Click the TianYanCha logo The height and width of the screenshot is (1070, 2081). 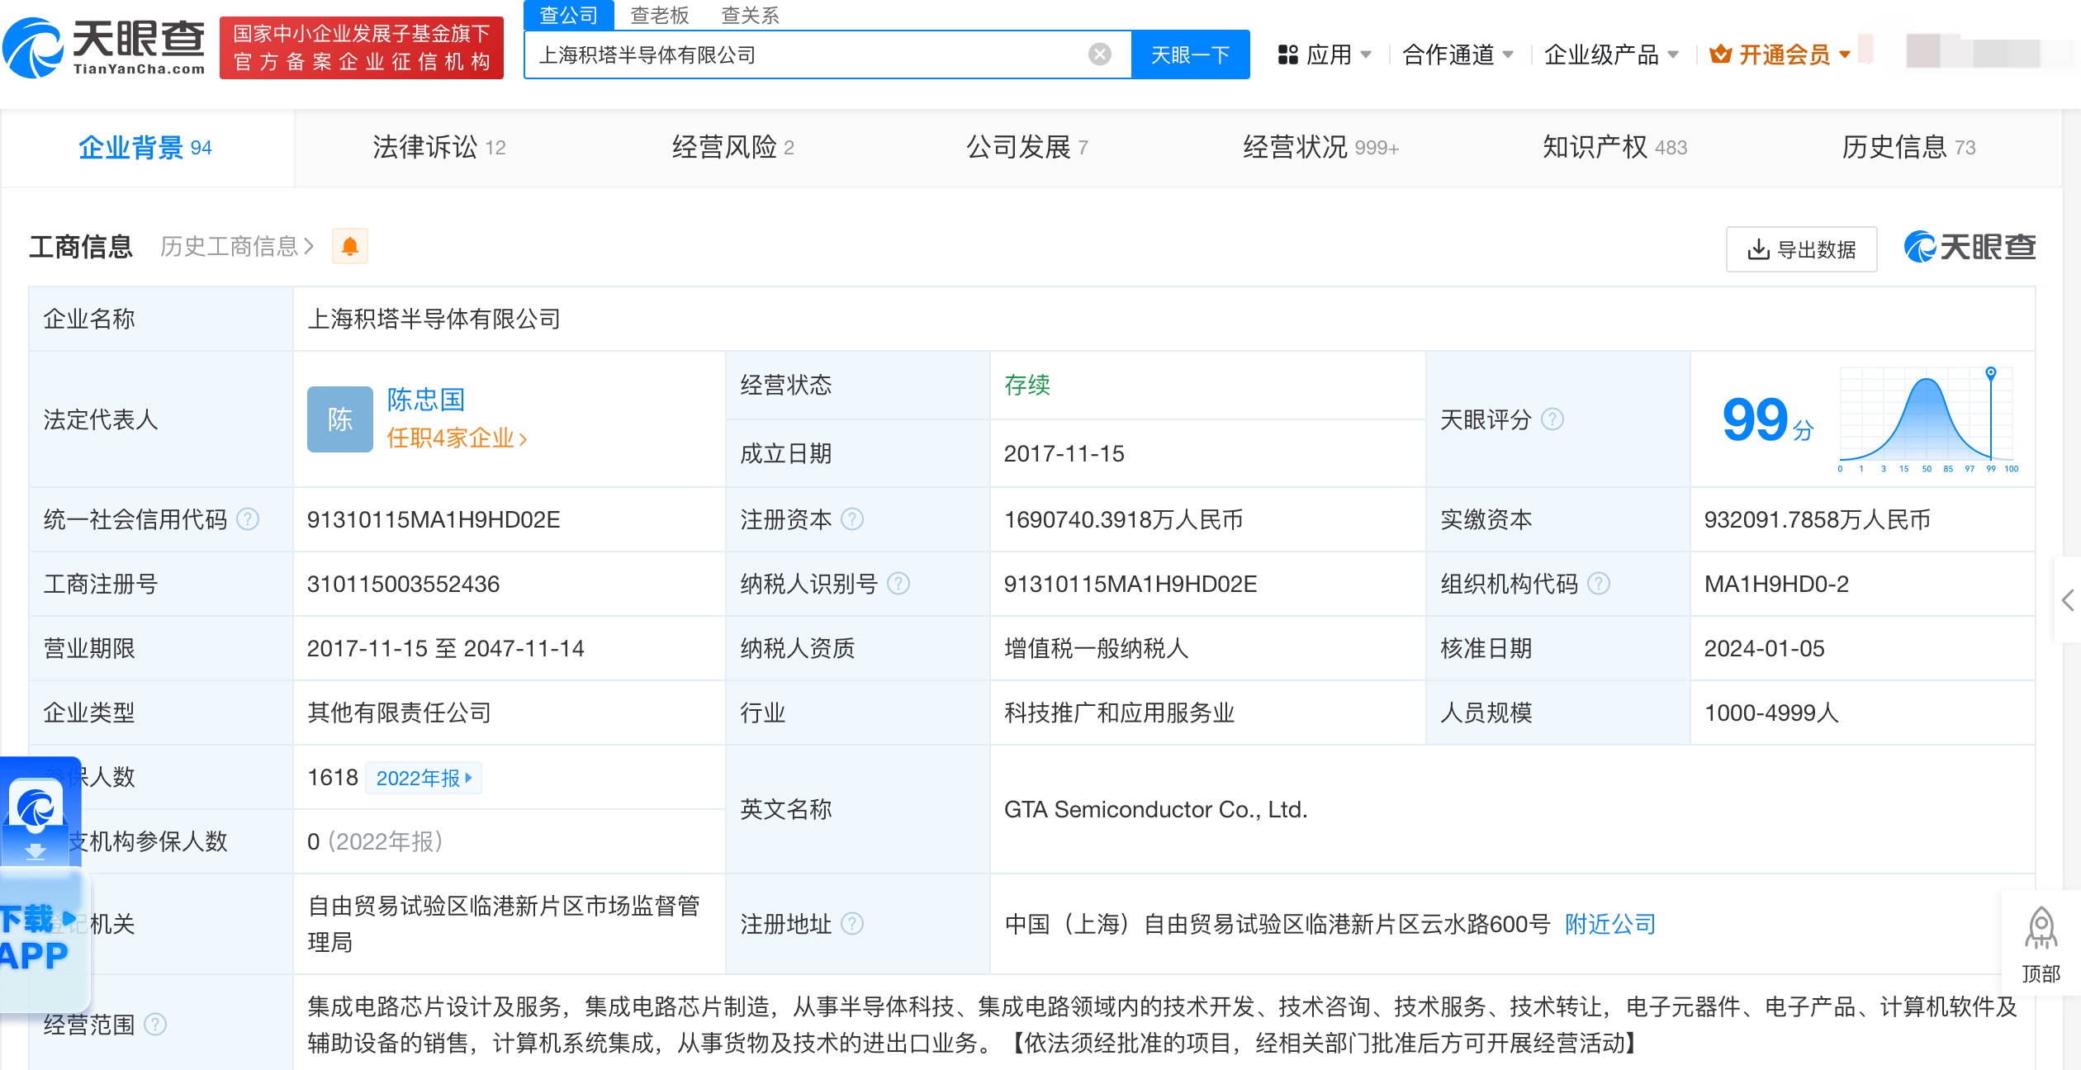(x=105, y=48)
